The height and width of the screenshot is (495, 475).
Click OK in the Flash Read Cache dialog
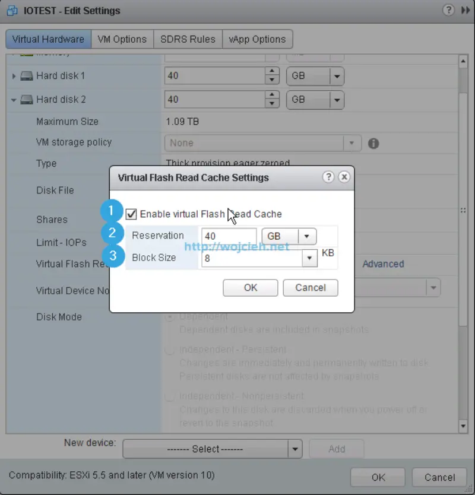(250, 287)
